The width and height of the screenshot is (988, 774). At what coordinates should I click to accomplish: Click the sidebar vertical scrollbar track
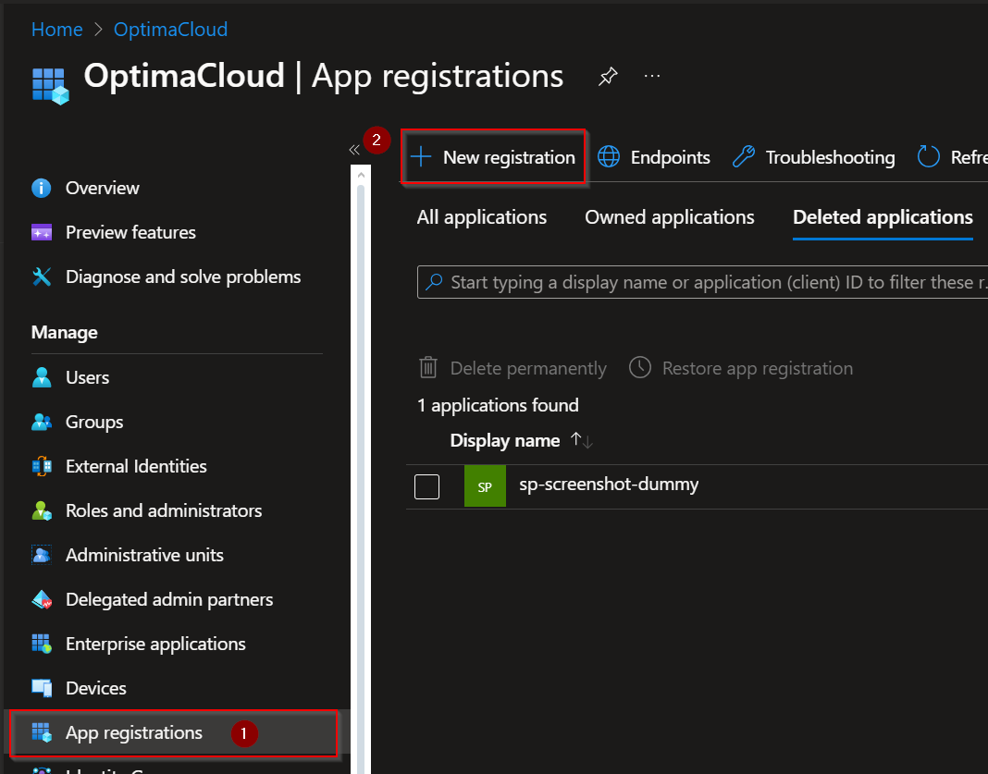click(361, 479)
